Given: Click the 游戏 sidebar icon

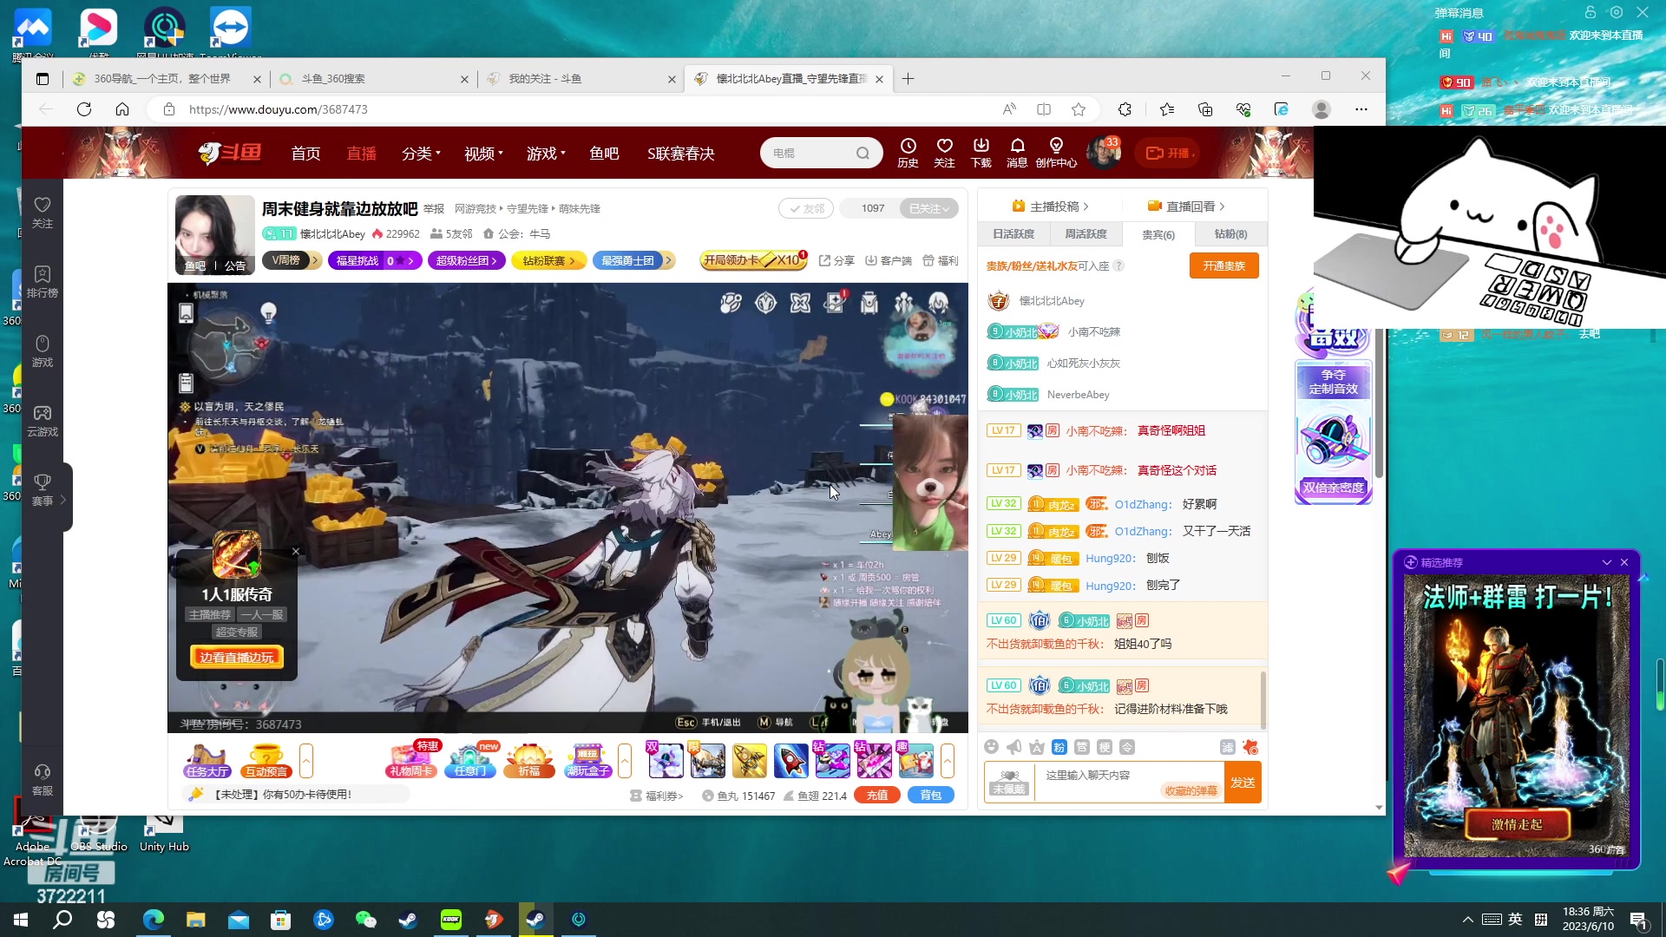Looking at the screenshot, I should [43, 351].
